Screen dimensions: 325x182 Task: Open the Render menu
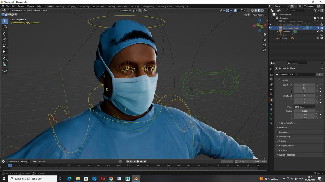pyautogui.click(x=21, y=6)
